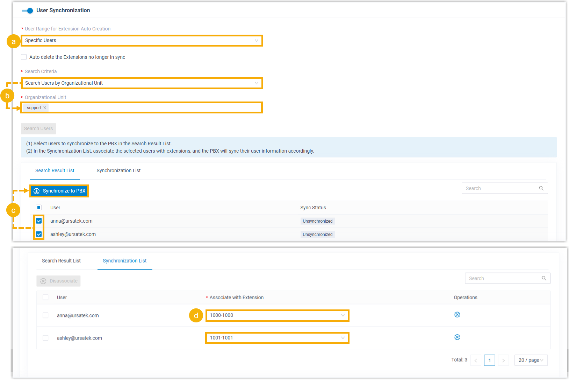The image size is (569, 384).
Task: Change the 20 / page size selector
Action: point(531,360)
